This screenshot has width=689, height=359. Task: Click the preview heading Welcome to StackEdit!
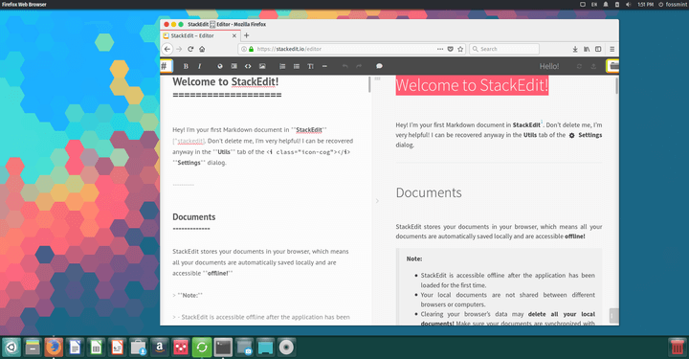click(x=472, y=85)
